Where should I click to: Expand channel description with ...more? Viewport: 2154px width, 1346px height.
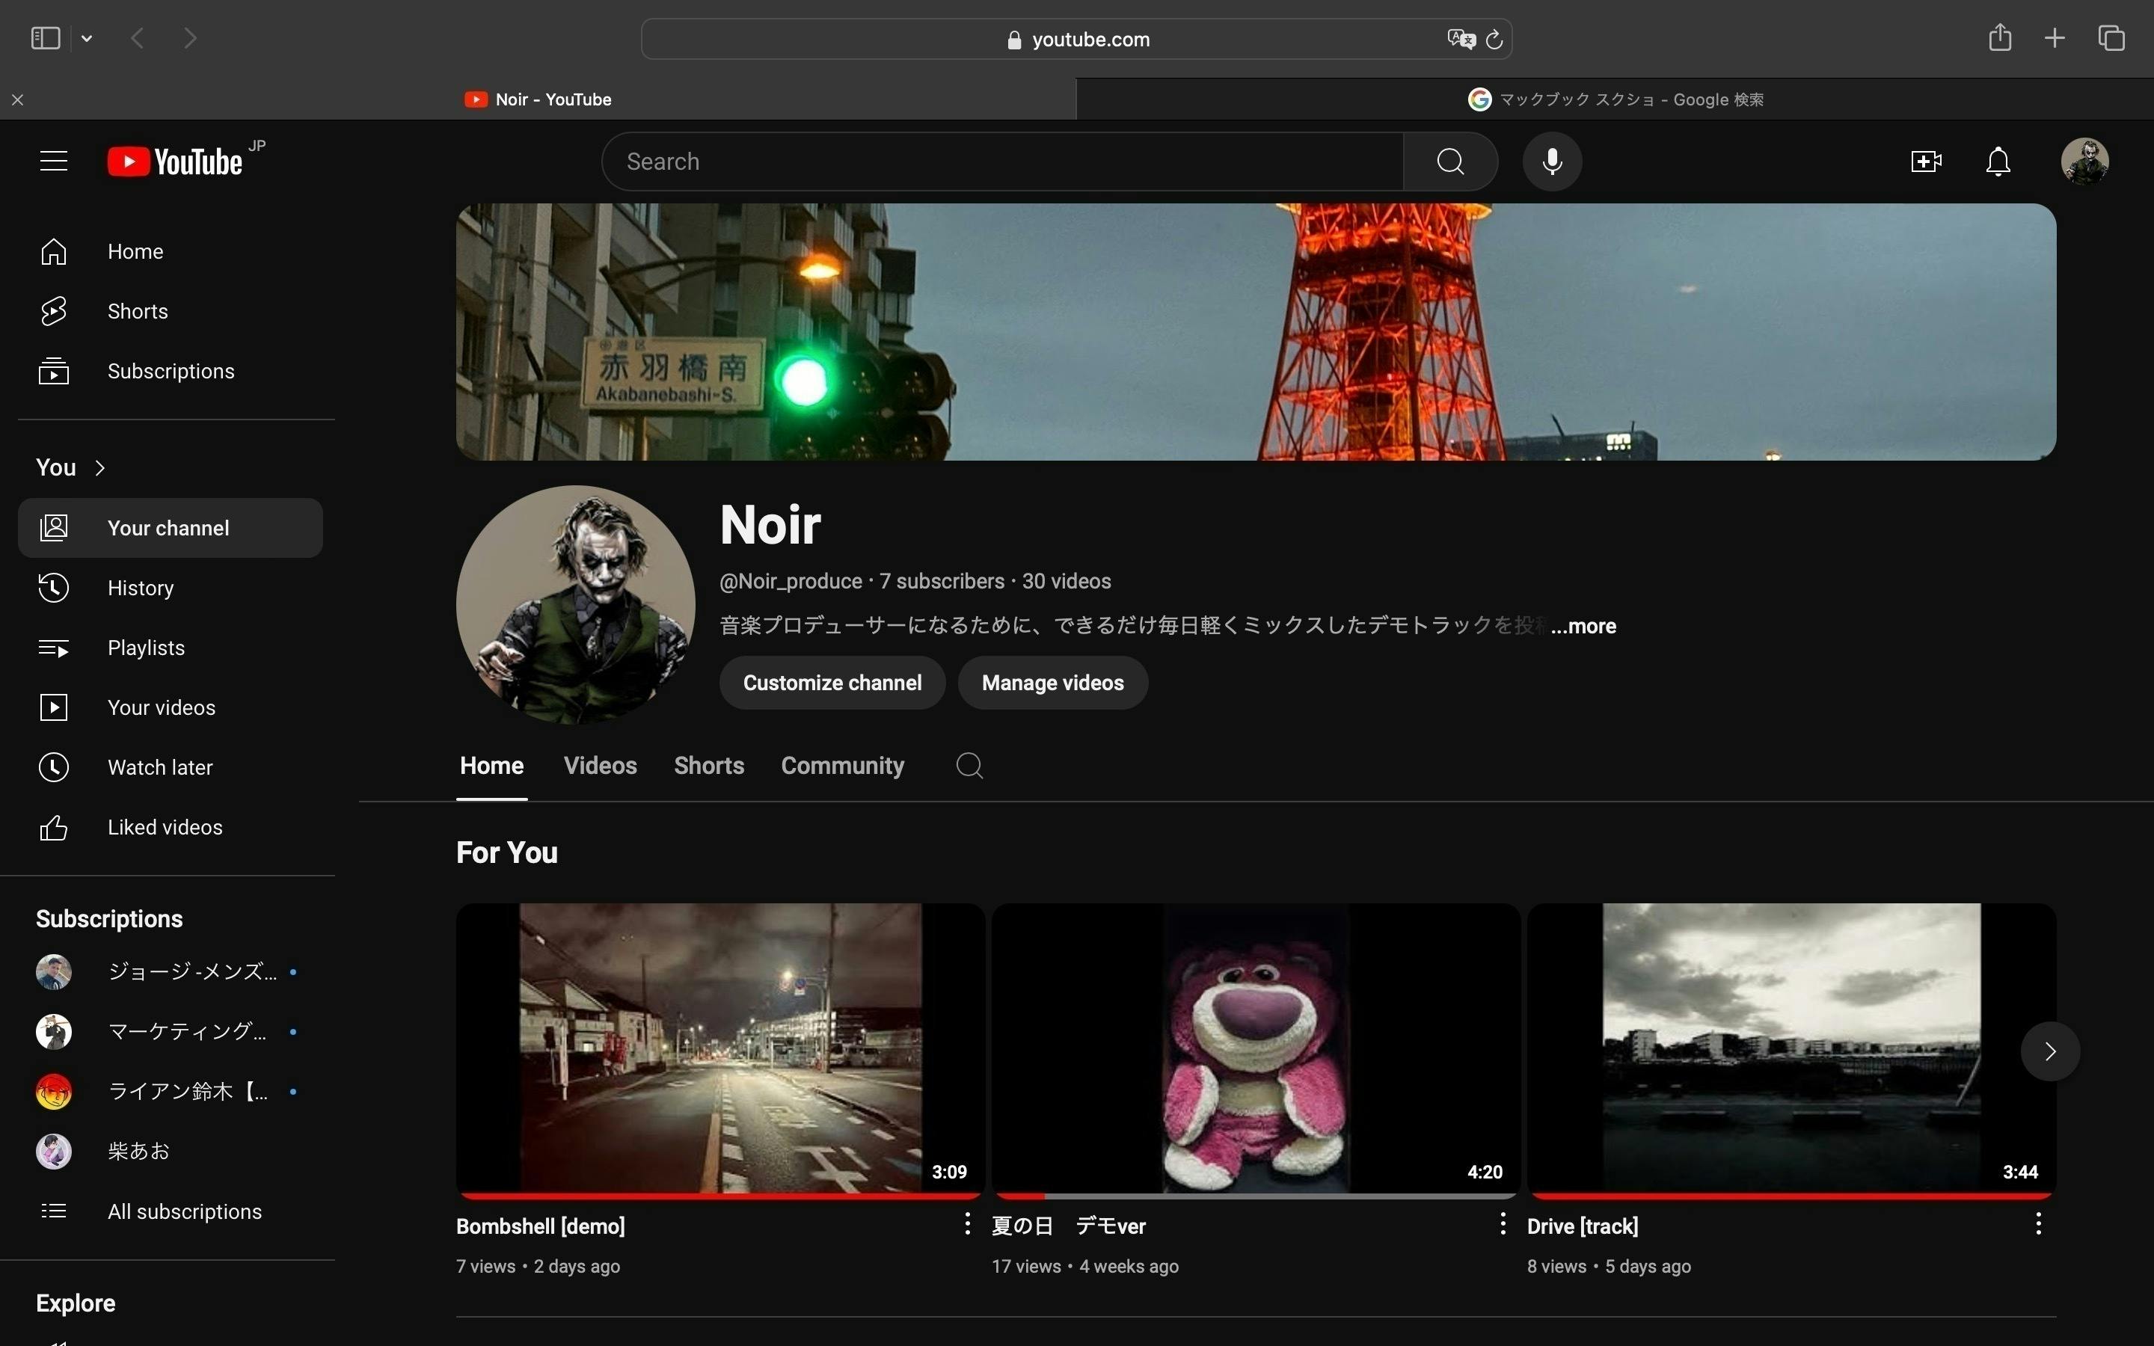[x=1583, y=626]
